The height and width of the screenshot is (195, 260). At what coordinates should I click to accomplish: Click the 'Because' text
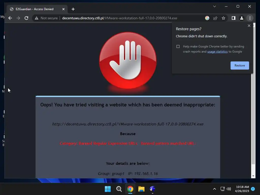128,134
